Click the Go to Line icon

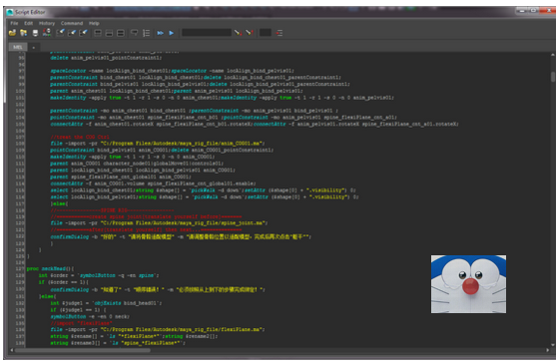[x=279, y=33]
